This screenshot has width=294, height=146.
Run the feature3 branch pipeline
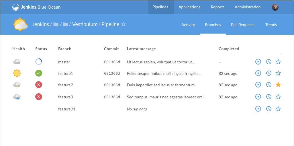[258, 97]
